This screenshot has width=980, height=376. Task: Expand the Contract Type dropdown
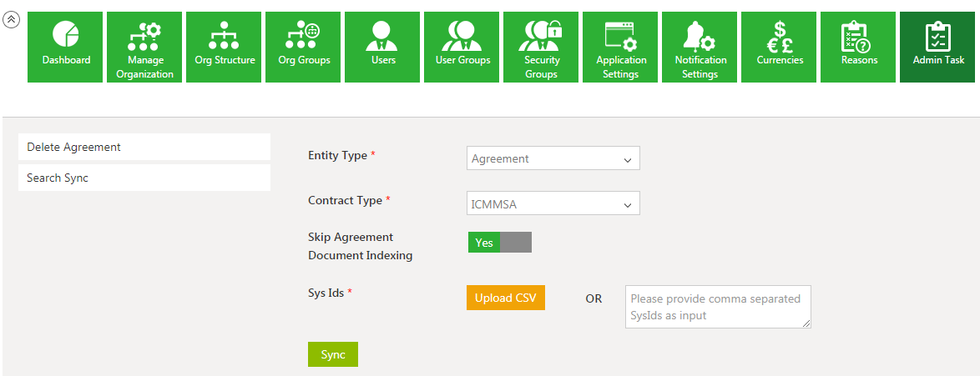[553, 203]
